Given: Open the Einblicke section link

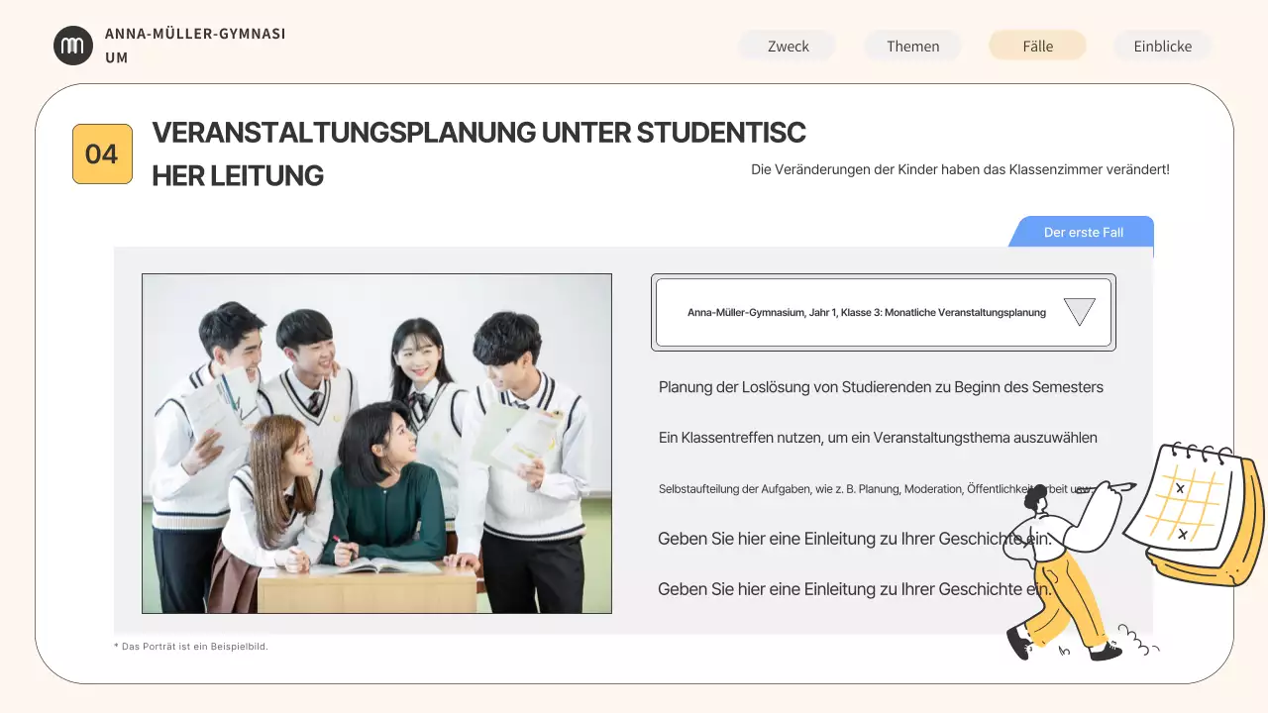Looking at the screenshot, I should coord(1162,46).
